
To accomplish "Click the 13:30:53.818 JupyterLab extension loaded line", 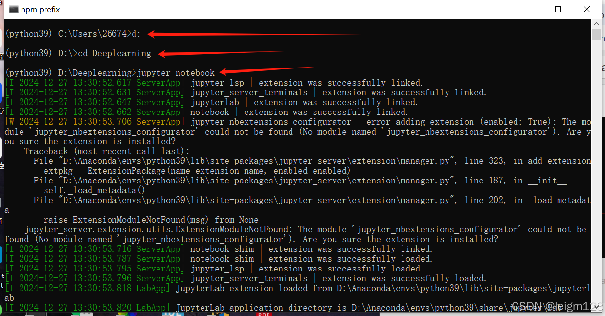I will [x=298, y=293].
